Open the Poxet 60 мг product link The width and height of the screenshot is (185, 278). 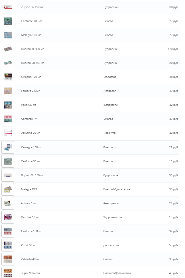coord(29,245)
